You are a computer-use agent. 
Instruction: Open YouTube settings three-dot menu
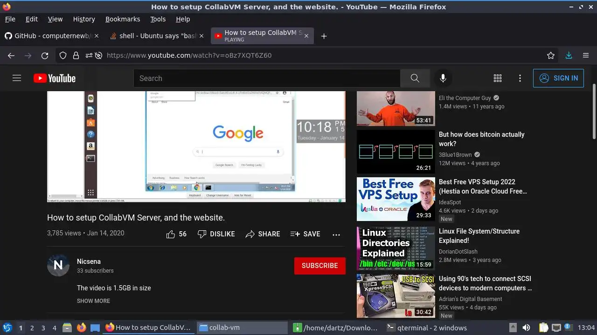[x=520, y=78]
